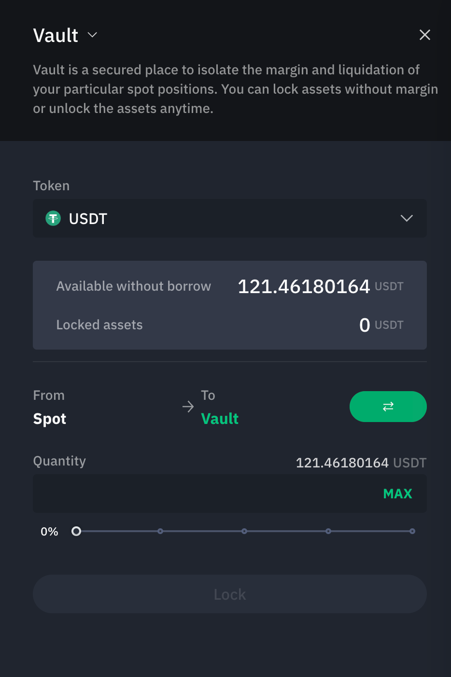The image size is (451, 677).
Task: Click MAX to fill quantity
Action: 397,494
